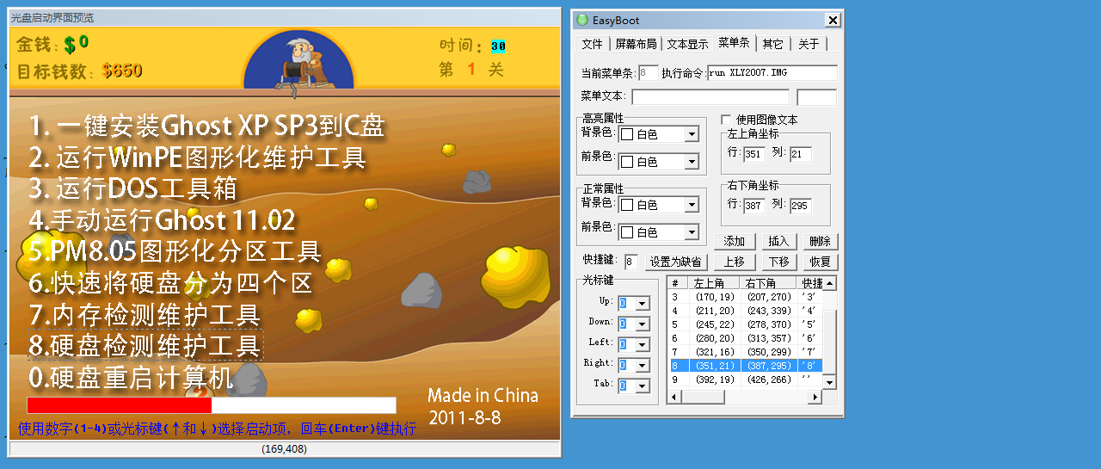Select the 菜单条 tab
The height and width of the screenshot is (469, 1101).
tap(734, 42)
